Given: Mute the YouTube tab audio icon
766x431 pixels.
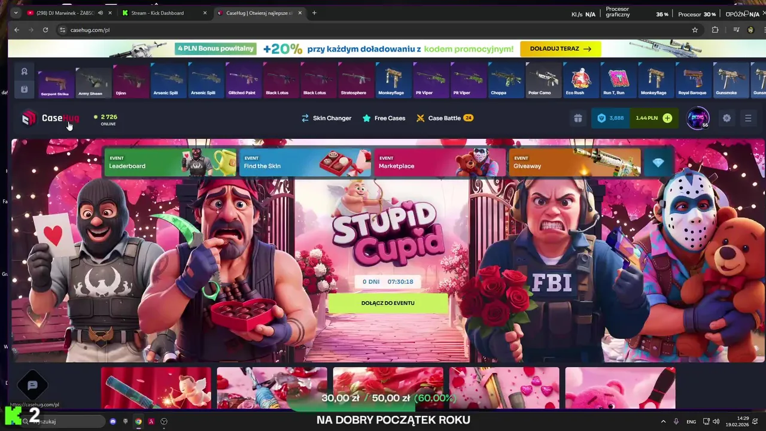Looking at the screenshot, I should click(x=100, y=13).
